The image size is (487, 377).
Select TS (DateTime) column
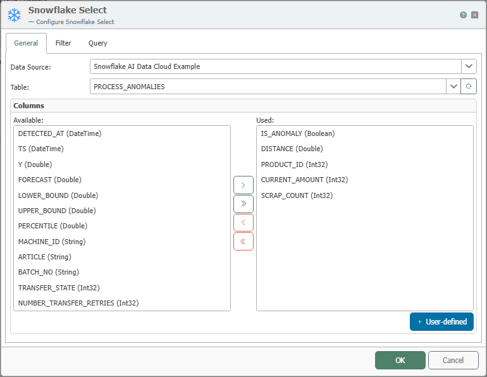tap(122, 149)
